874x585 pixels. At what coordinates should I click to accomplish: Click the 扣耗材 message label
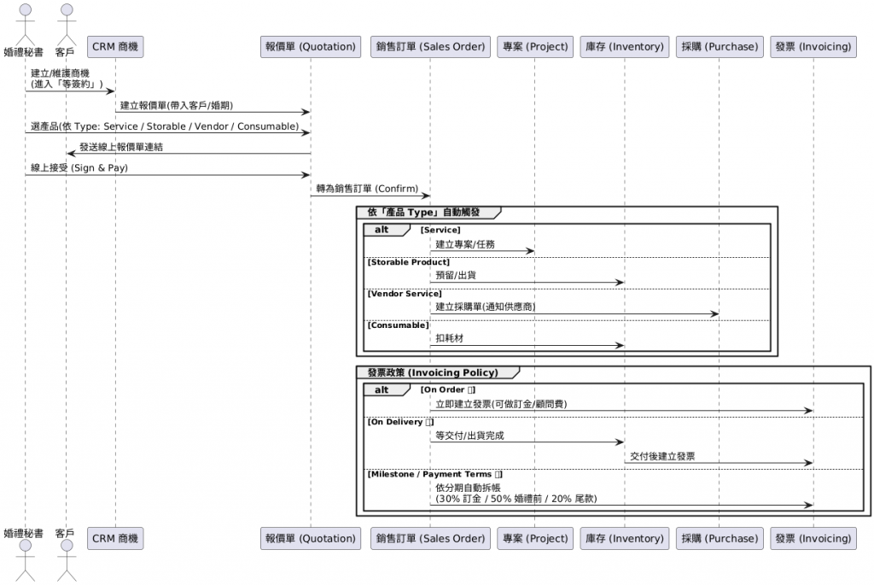pyautogui.click(x=449, y=338)
